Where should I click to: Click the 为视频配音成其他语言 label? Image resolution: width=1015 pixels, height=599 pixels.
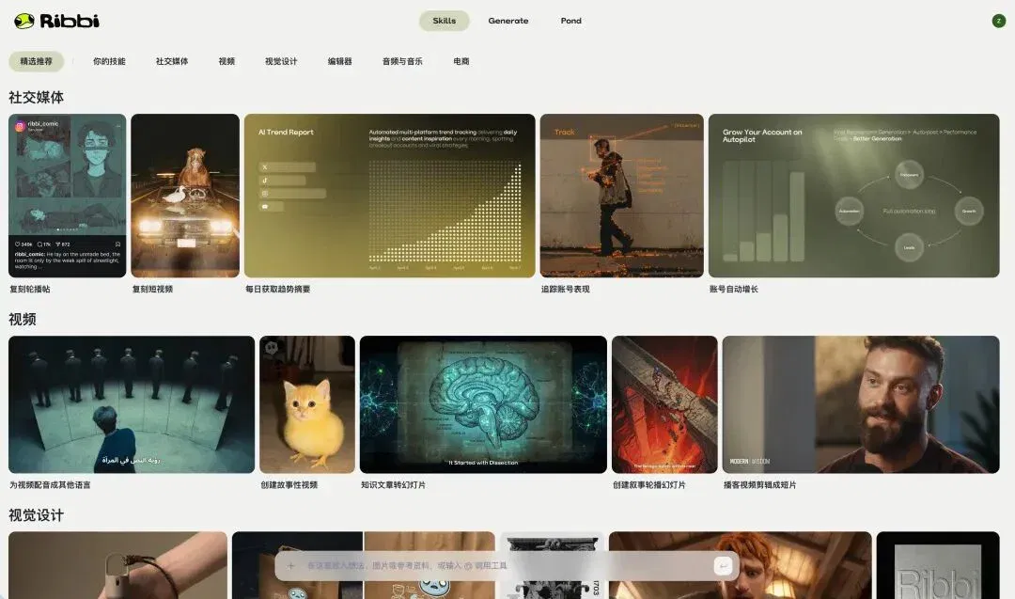50,485
